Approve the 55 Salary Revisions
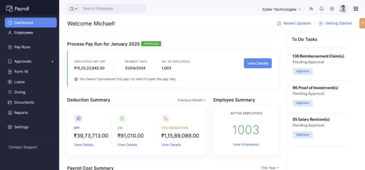This screenshot has height=170, width=365. click(x=303, y=135)
